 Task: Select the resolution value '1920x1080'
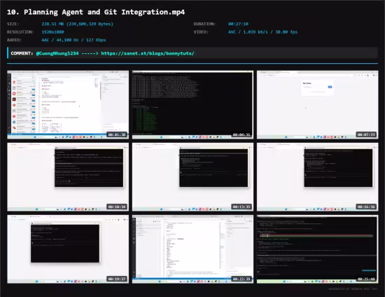pyautogui.click(x=52, y=32)
